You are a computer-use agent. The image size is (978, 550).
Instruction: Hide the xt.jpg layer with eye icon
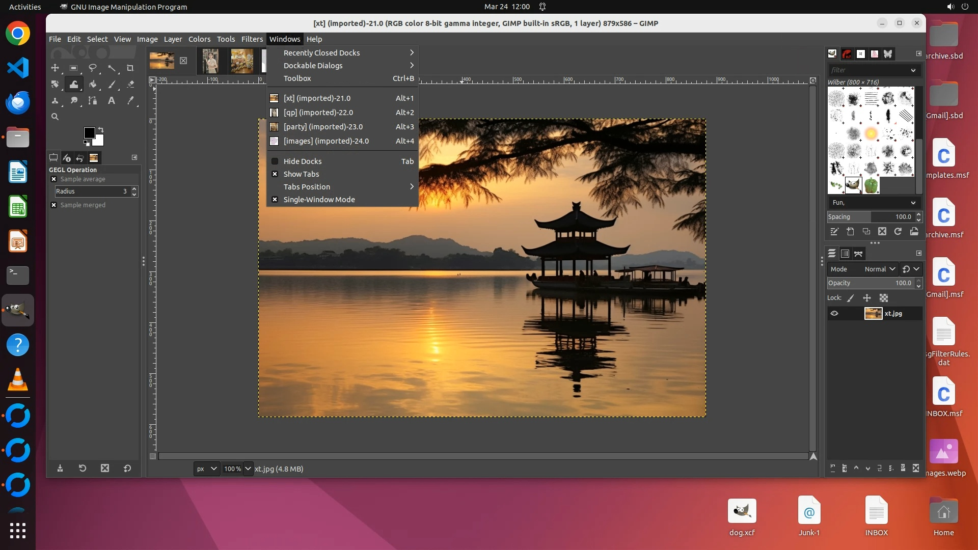pyautogui.click(x=834, y=314)
